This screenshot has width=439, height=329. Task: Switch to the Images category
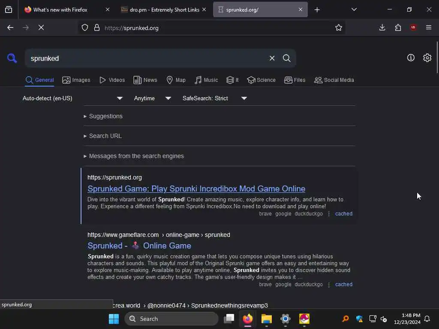(x=76, y=80)
